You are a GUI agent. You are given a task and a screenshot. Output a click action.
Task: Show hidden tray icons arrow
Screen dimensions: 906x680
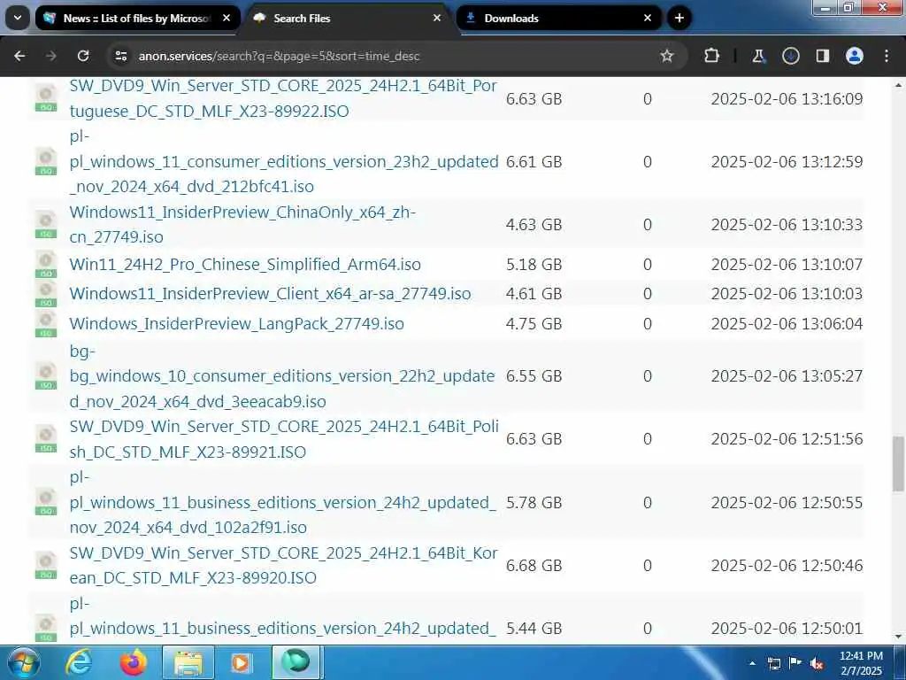(752, 663)
